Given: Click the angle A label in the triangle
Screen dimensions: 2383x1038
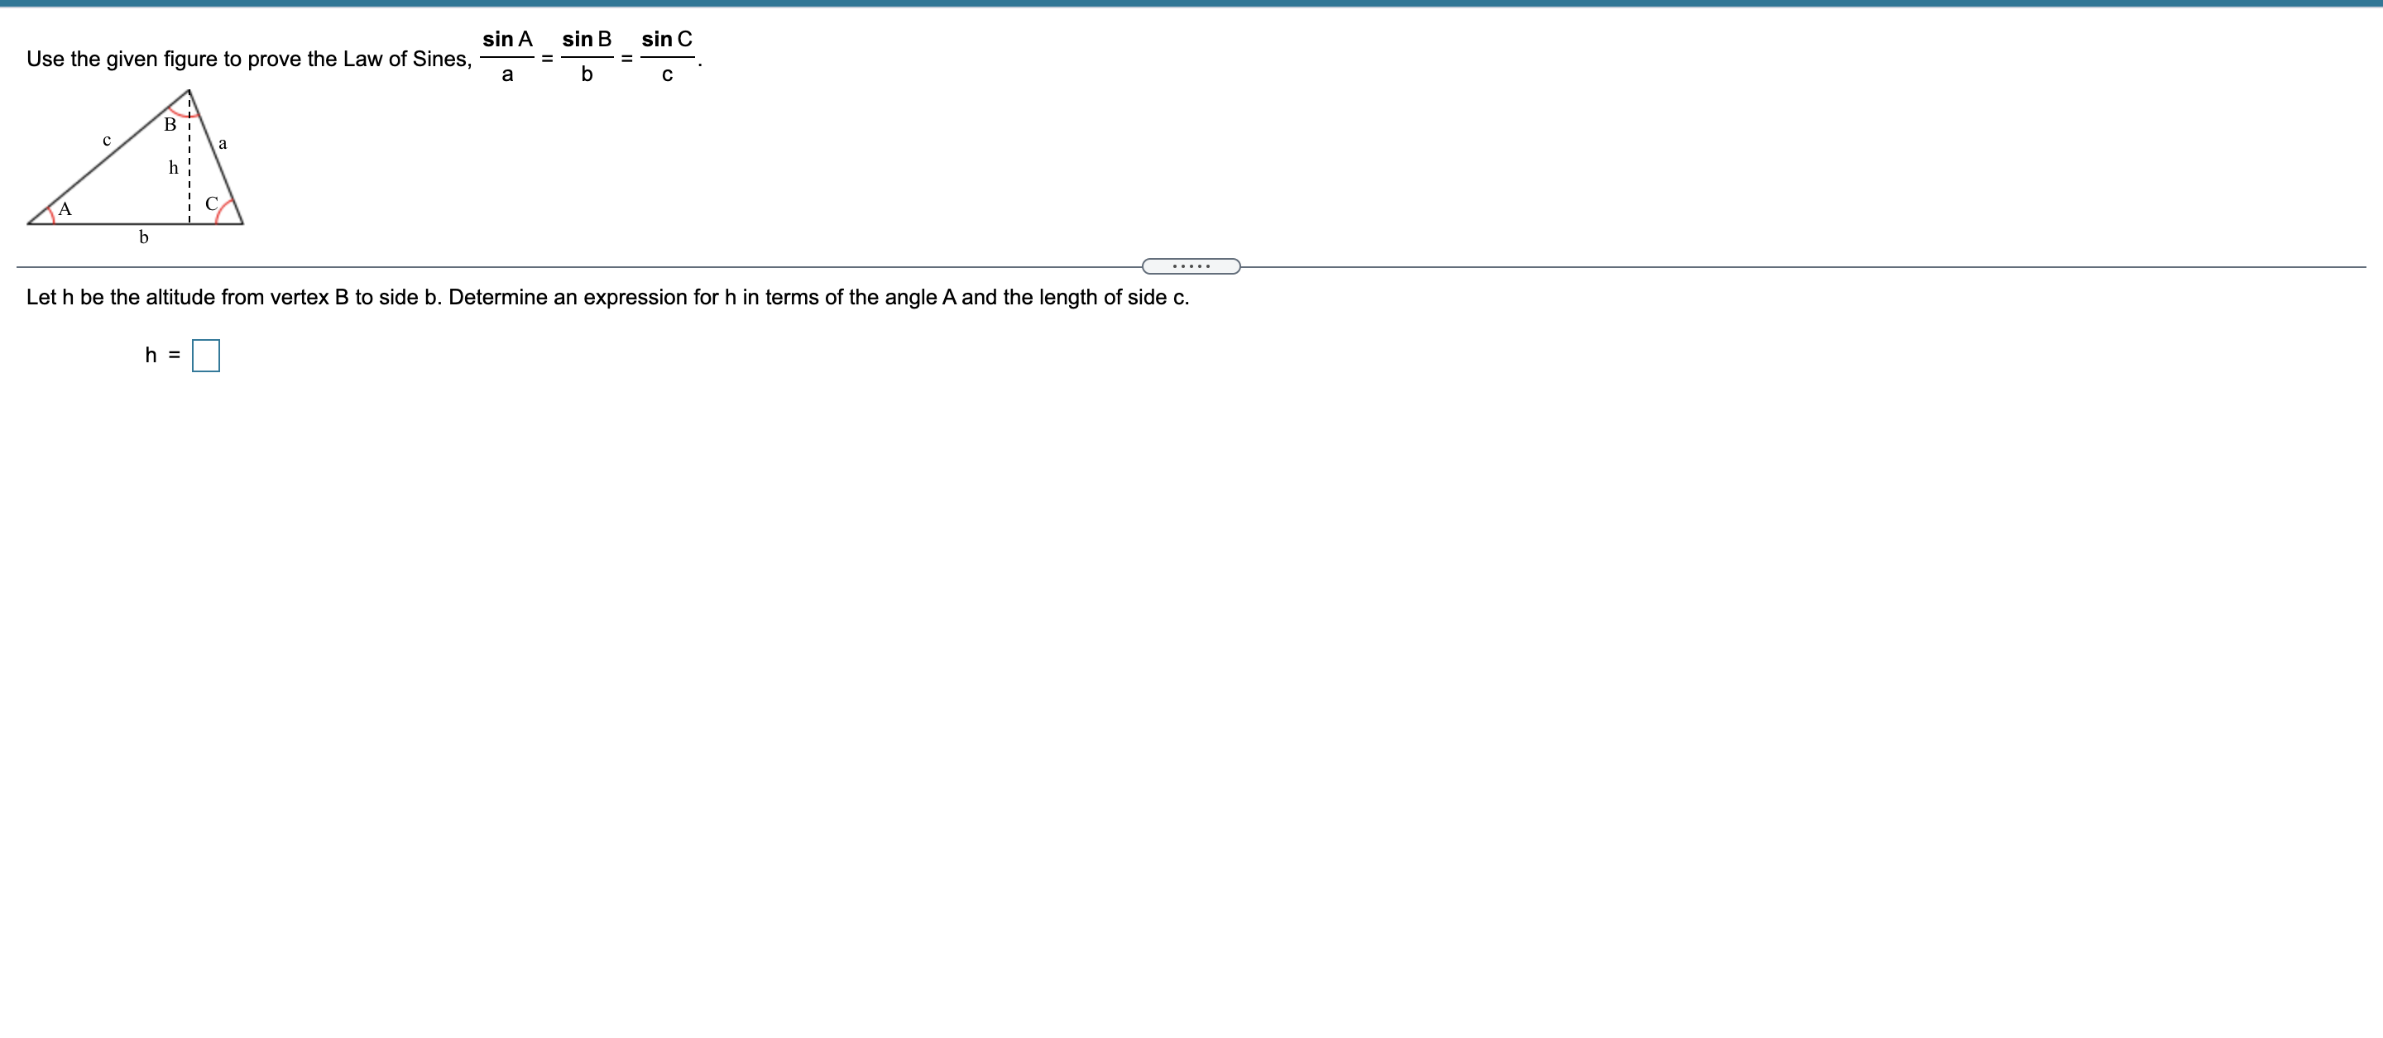Looking at the screenshot, I should click(65, 209).
